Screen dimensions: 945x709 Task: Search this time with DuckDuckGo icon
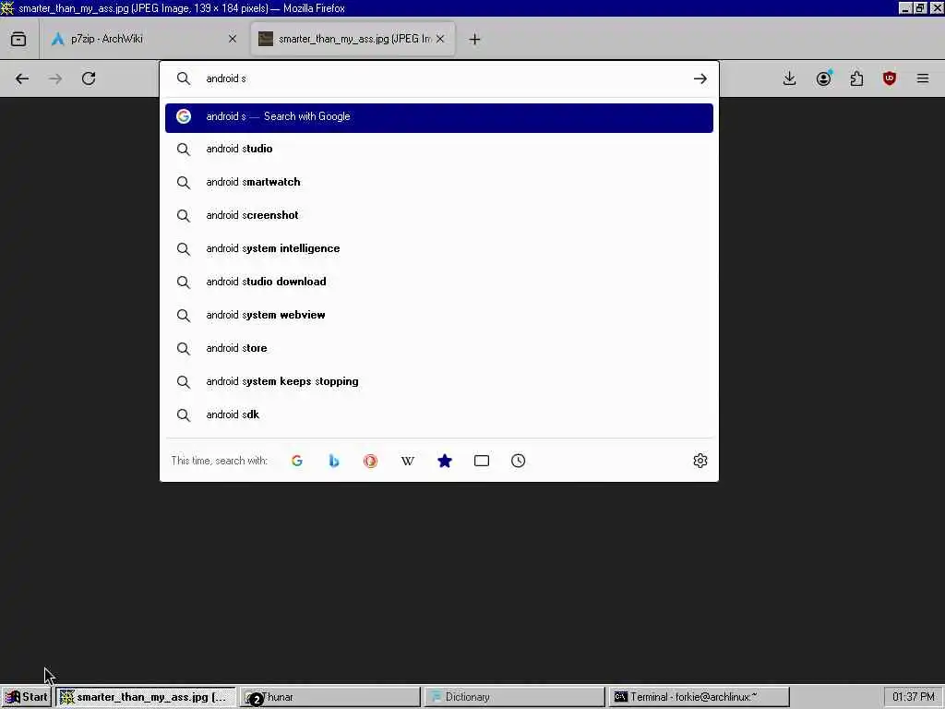coord(371,461)
